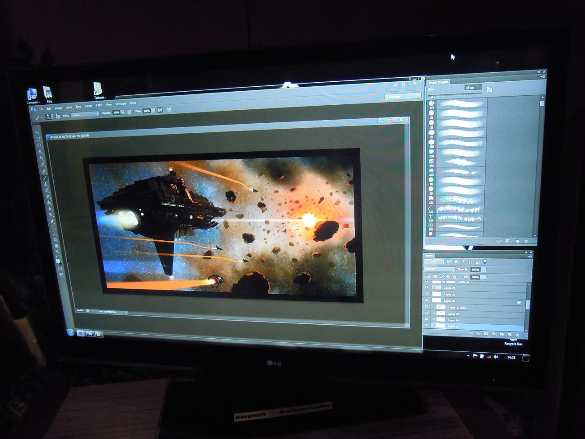Expand the layer Opacity dropdown arrow
The width and height of the screenshot is (585, 439).
pyautogui.click(x=483, y=270)
